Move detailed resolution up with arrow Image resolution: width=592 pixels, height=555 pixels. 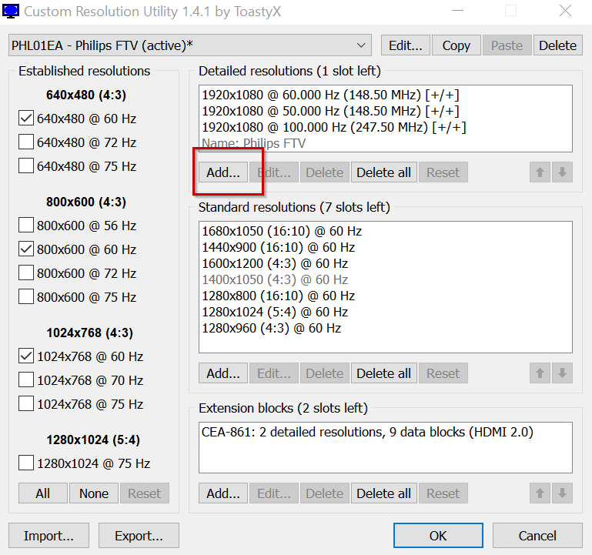click(x=540, y=172)
